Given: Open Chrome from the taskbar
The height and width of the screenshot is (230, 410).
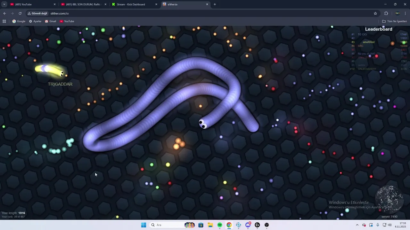Looking at the screenshot, I should 229,225.
